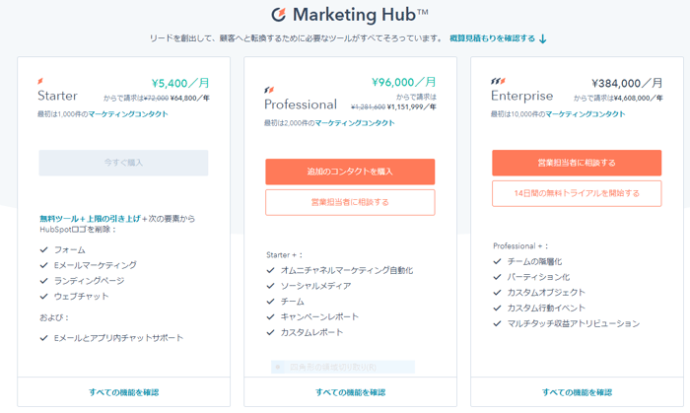Click the 'Starter +：' label
This screenshot has width=690, height=413.
[284, 255]
